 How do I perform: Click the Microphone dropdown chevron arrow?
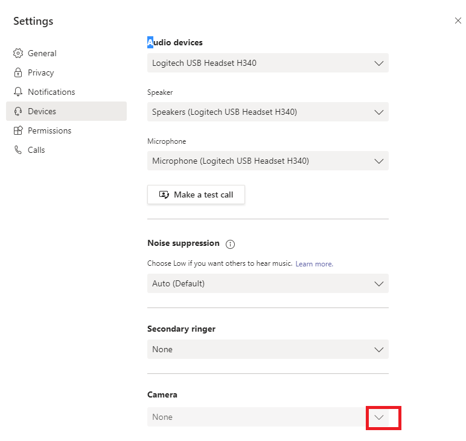[x=379, y=161]
